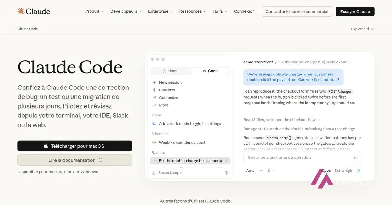Switch to the Code tab

[x=210, y=71]
